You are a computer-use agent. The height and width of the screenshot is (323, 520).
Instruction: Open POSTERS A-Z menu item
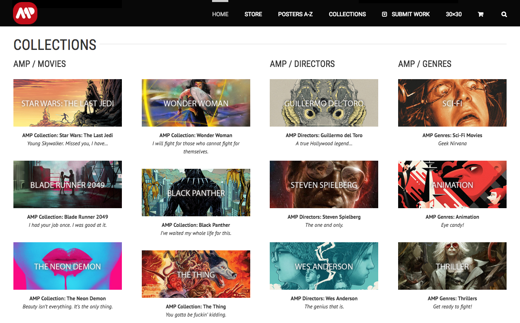pyautogui.click(x=295, y=14)
